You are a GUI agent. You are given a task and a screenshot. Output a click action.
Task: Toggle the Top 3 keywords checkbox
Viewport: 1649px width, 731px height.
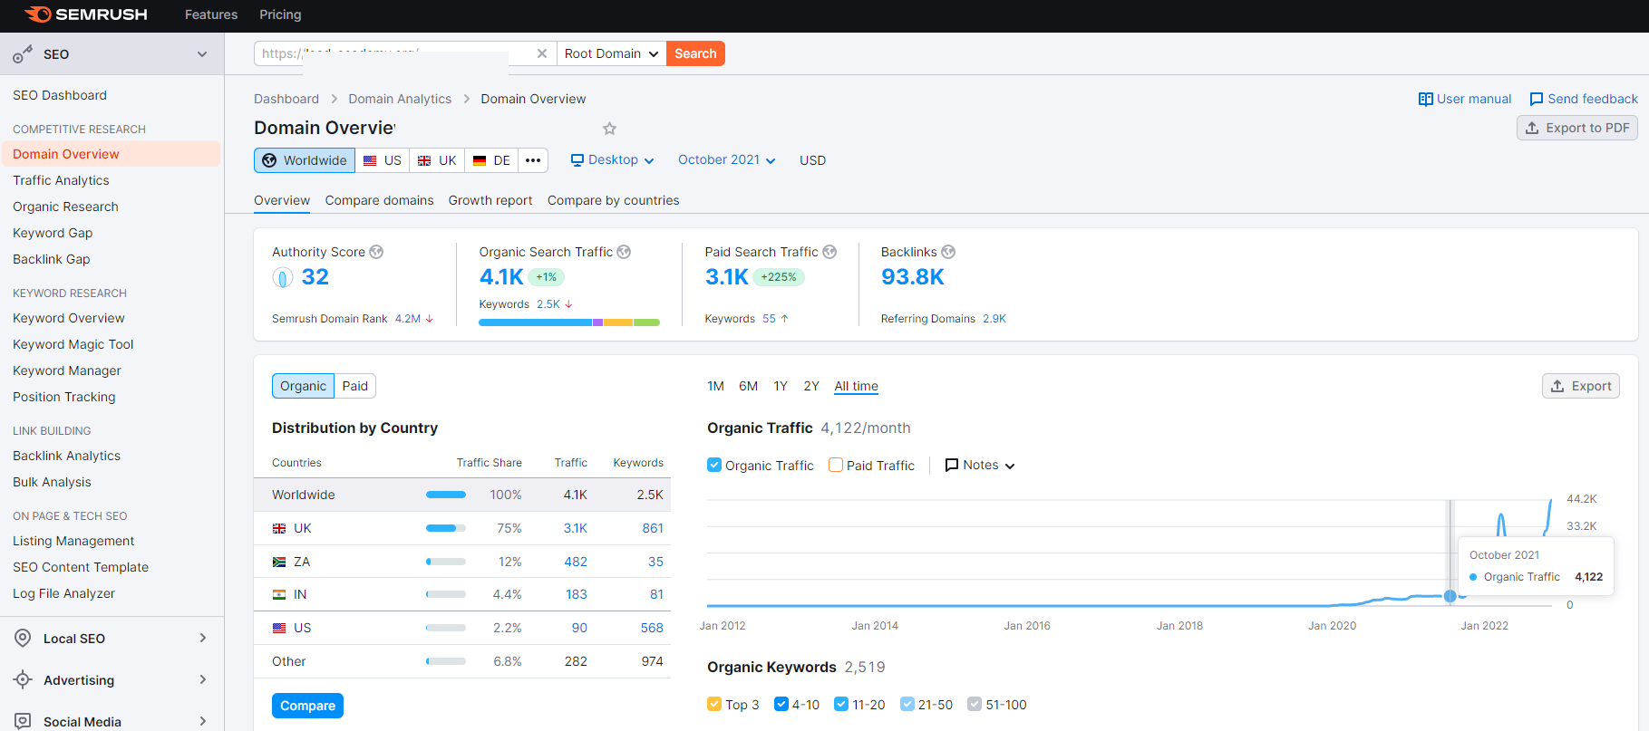click(x=714, y=704)
